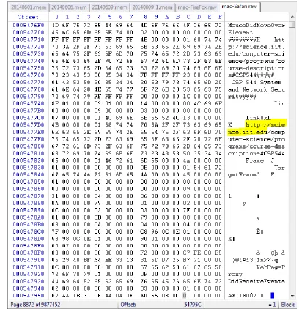Click the C8 byte in row 005478C0
The image size is (299, 309).
[x=144, y=231]
